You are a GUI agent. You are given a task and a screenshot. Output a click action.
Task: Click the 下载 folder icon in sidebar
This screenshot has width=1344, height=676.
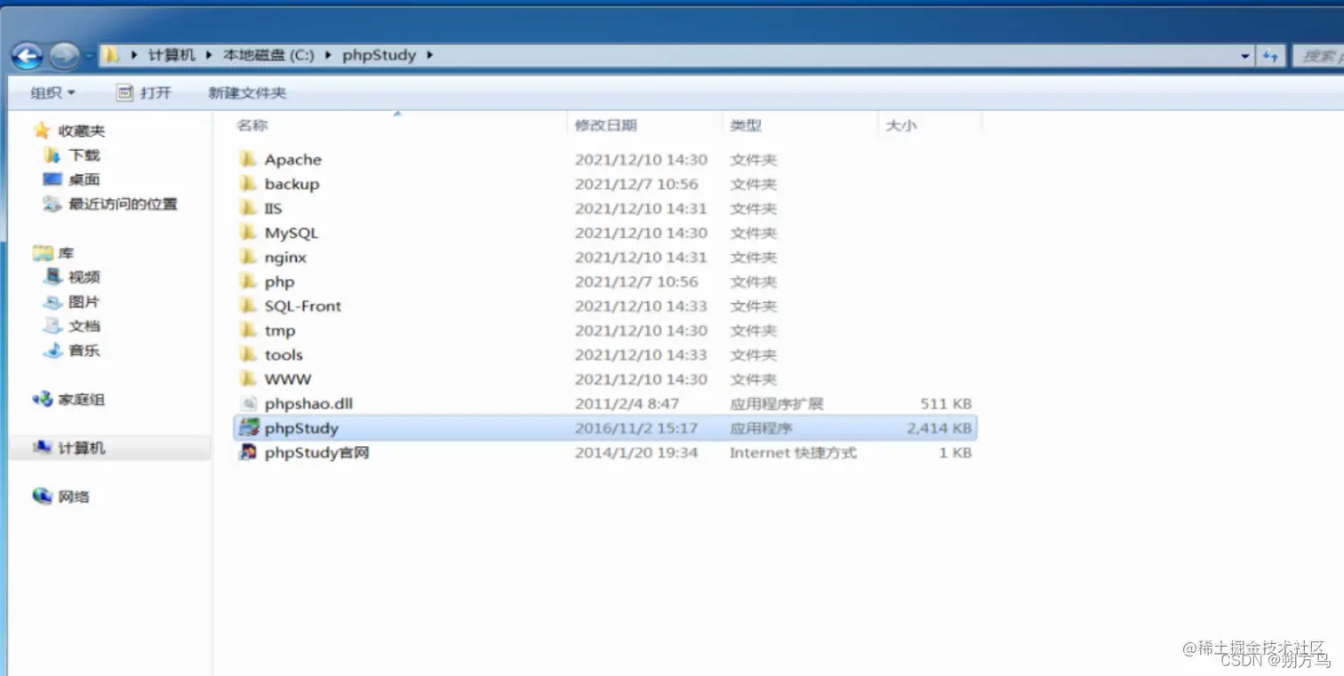pos(52,155)
